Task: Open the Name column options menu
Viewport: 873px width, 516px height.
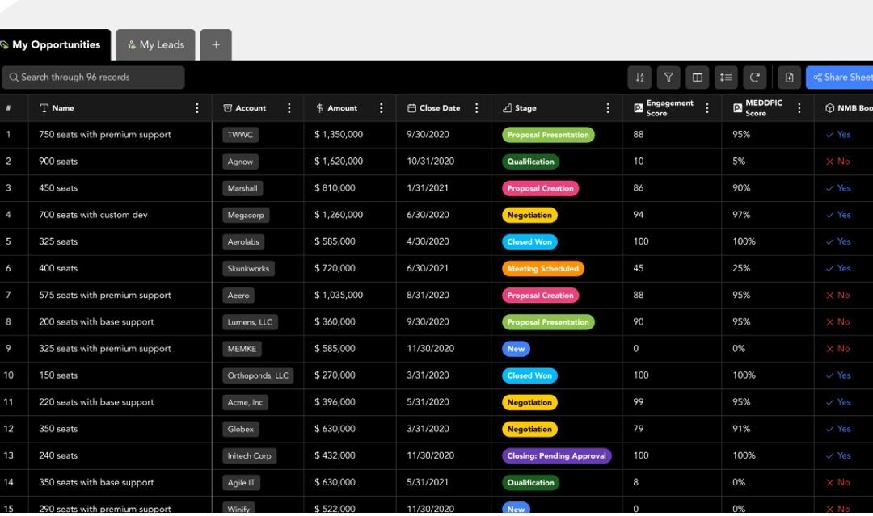Action: pos(197,108)
